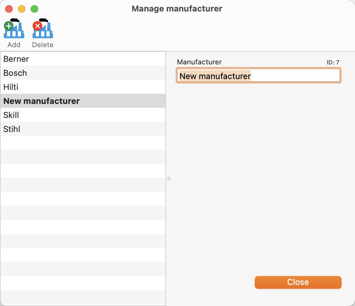Screen dimensions: 355x306
Task: Minimize the window with the yellow button
Action: point(22,9)
